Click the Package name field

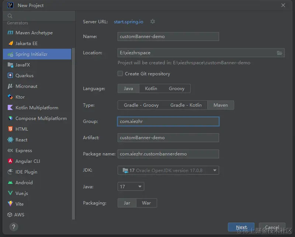point(168,154)
